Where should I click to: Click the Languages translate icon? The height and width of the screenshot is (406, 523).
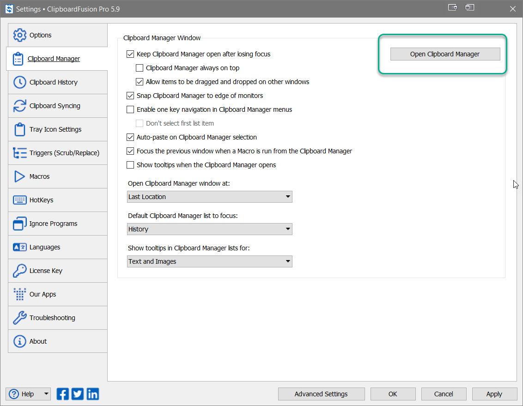19,247
